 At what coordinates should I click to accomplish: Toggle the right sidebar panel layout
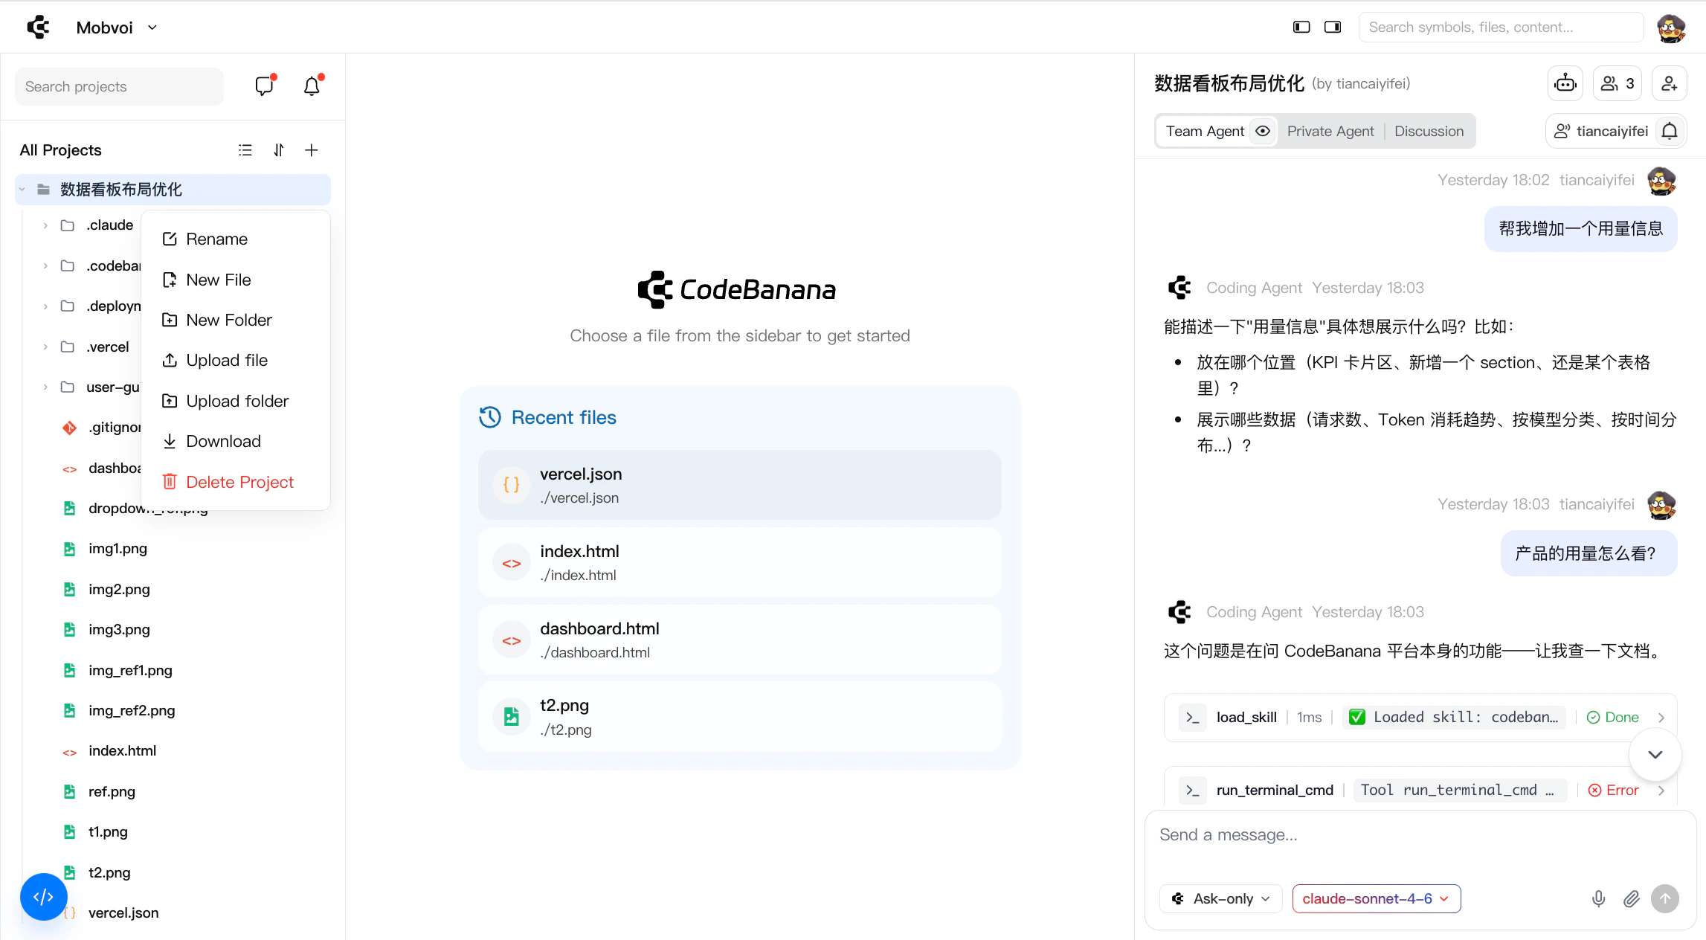(x=1332, y=26)
